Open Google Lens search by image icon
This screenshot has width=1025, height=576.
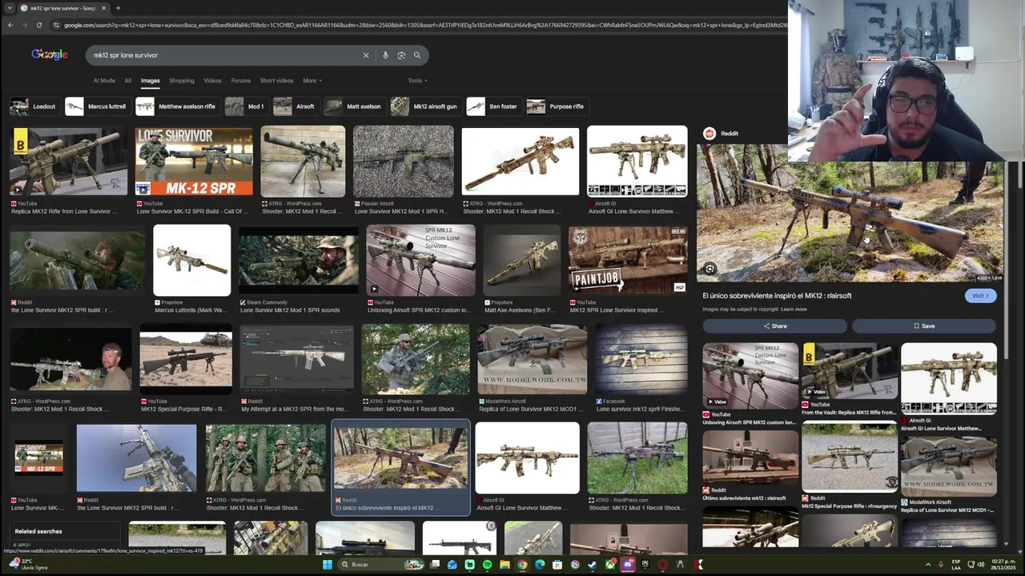tap(401, 55)
